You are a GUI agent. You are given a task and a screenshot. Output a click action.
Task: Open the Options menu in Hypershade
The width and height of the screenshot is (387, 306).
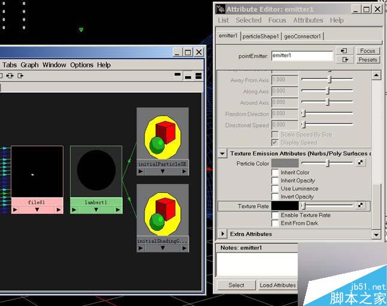81,65
